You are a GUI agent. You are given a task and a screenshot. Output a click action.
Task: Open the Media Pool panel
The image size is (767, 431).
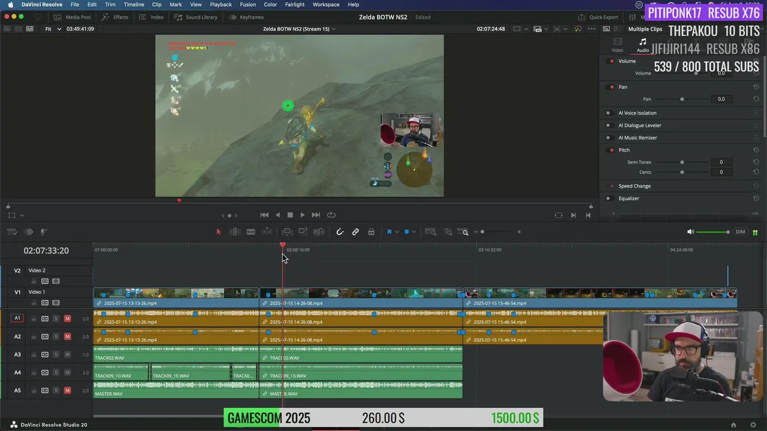tap(73, 17)
